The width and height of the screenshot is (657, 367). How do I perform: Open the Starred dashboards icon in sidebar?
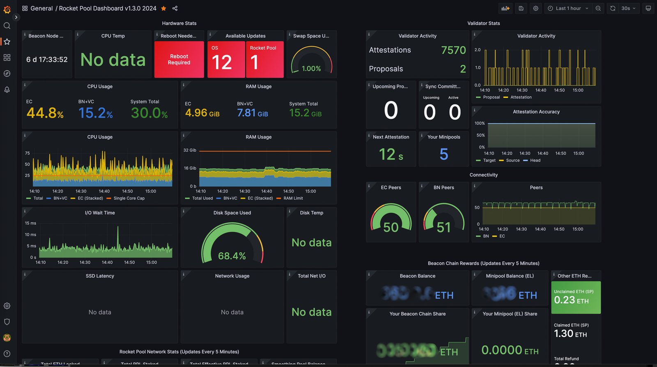[7, 42]
